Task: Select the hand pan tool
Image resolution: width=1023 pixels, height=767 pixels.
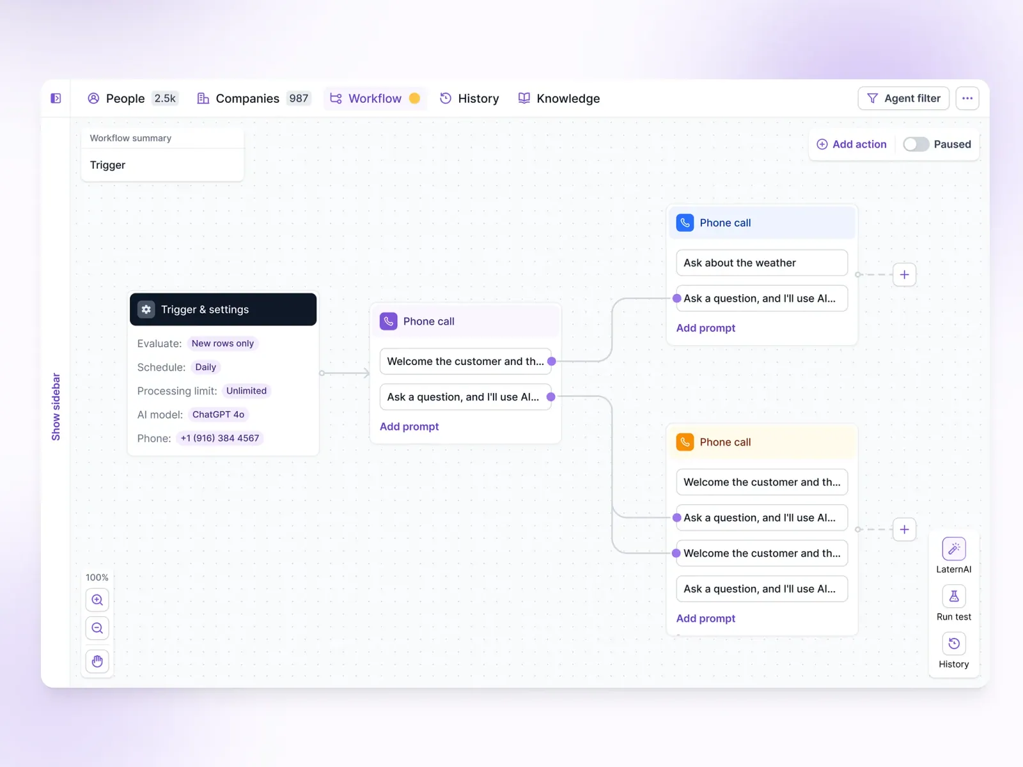Action: coord(97,662)
